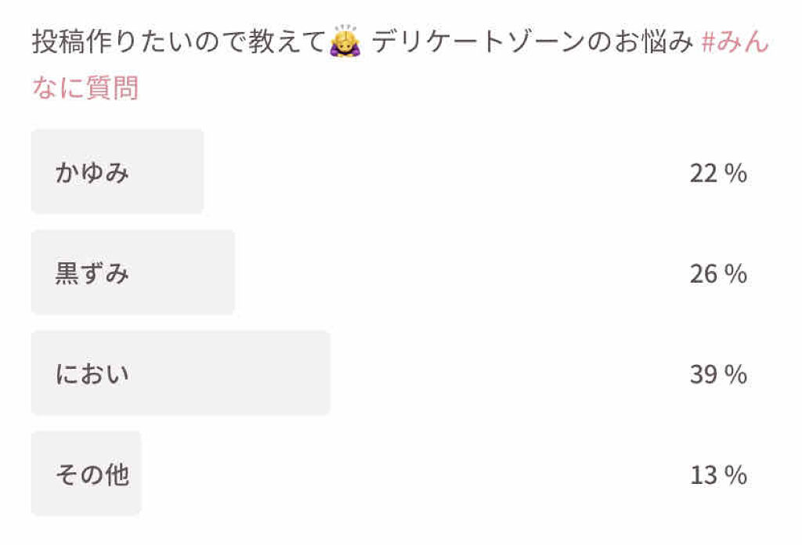This screenshot has width=802, height=545.
Task: Click the 22 % result for かゆみ
Action: point(718,173)
